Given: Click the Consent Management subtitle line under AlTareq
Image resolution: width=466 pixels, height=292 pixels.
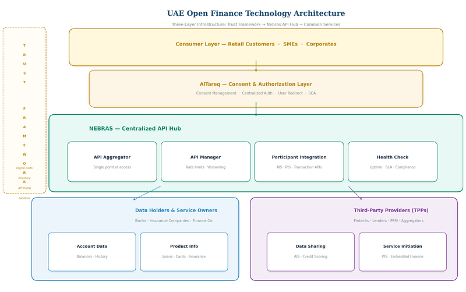Looking at the screenshot, I should [x=256, y=93].
